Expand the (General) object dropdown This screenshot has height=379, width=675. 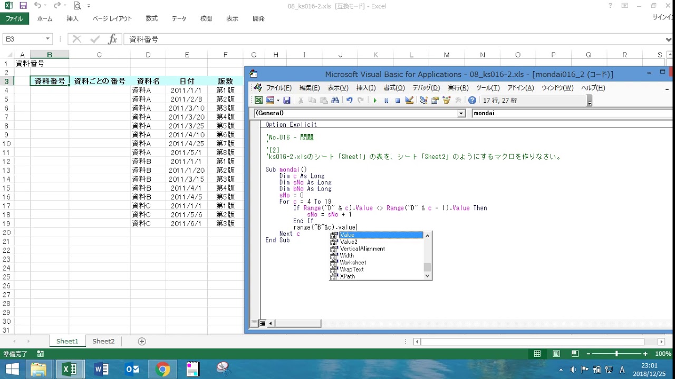pos(461,113)
